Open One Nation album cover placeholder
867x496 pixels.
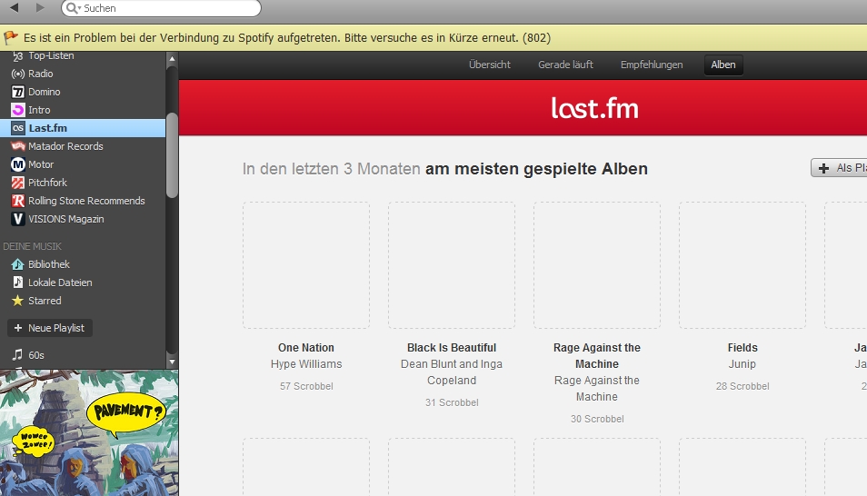pyautogui.click(x=306, y=265)
